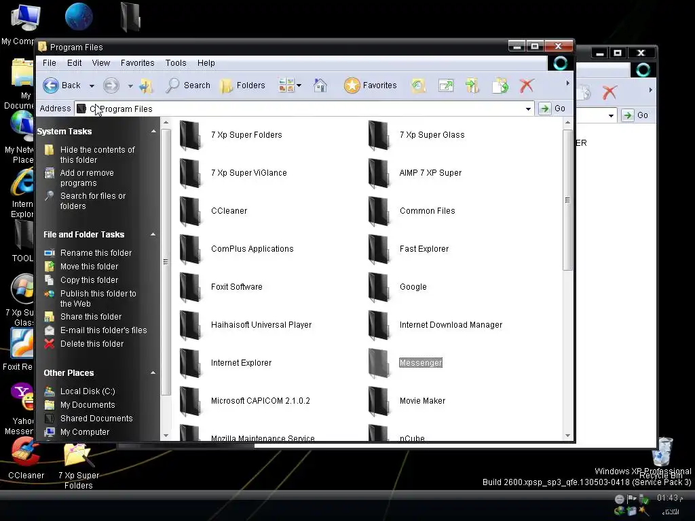This screenshot has height=521, width=695.
Task: Click the Move To toolbar icon
Action: coord(472,85)
